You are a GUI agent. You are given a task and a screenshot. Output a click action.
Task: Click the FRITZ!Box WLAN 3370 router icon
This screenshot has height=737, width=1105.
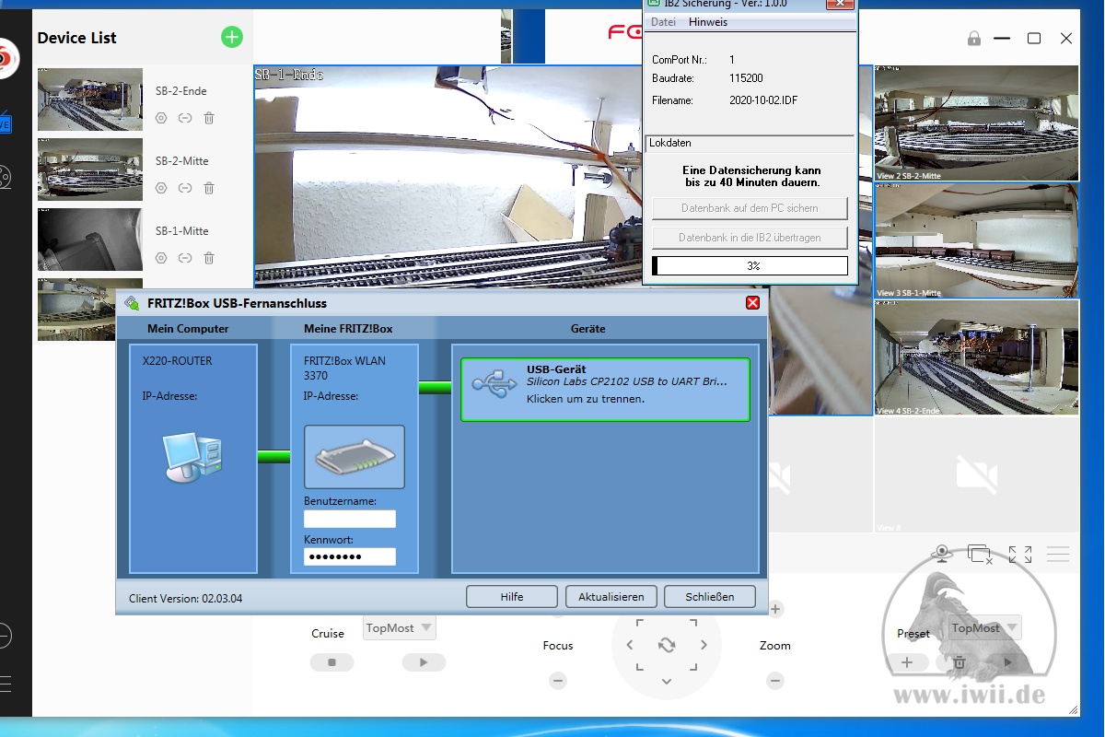point(355,457)
